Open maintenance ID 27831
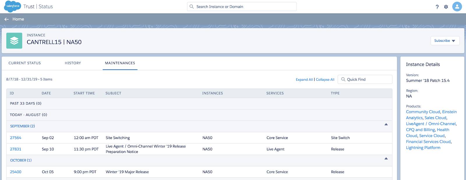 [x=16, y=149]
